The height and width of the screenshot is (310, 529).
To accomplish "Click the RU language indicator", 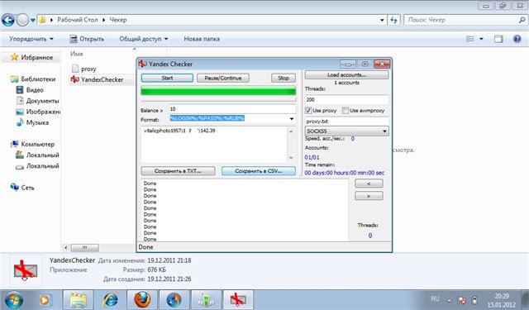I will click(x=436, y=299).
